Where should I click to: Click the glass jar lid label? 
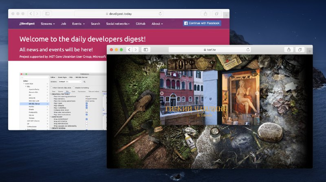215,132
